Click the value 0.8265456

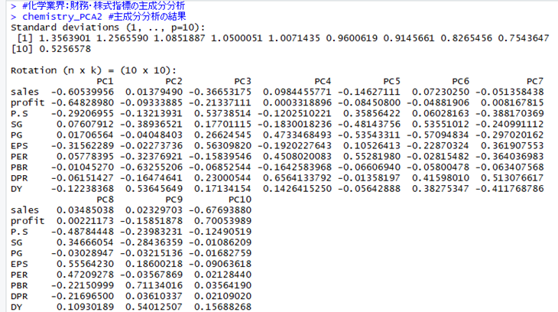coord(466,38)
